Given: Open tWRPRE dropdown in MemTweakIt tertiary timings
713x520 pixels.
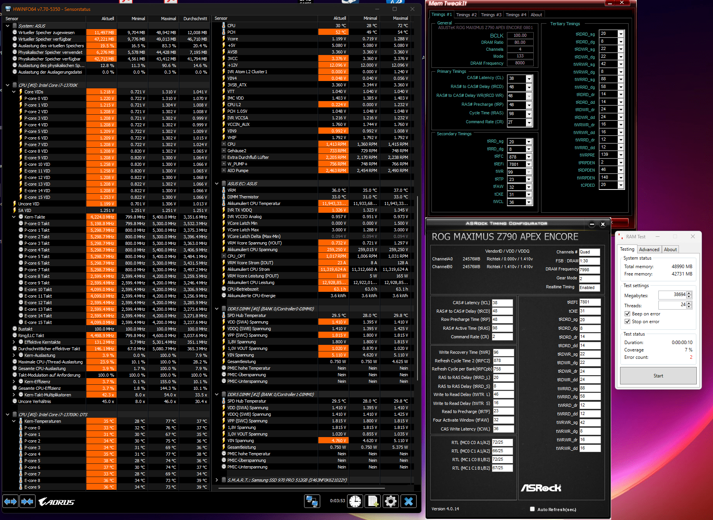Looking at the screenshot, I should click(621, 155).
